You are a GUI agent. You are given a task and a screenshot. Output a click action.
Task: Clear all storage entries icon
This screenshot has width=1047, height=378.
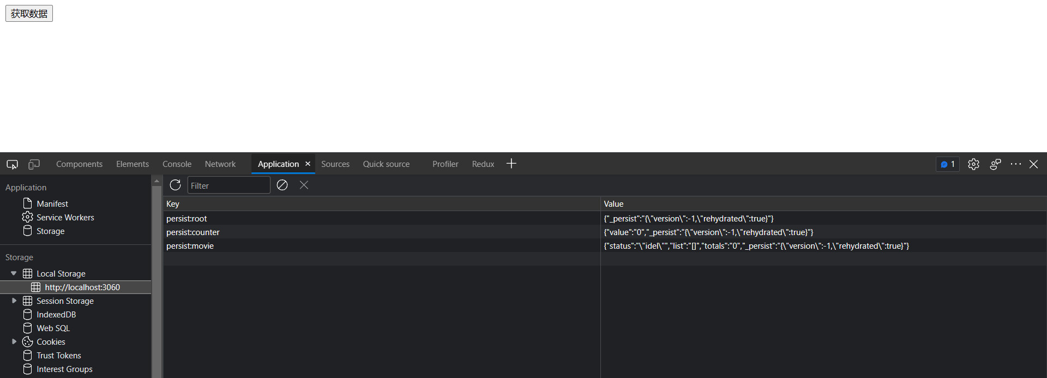point(282,185)
